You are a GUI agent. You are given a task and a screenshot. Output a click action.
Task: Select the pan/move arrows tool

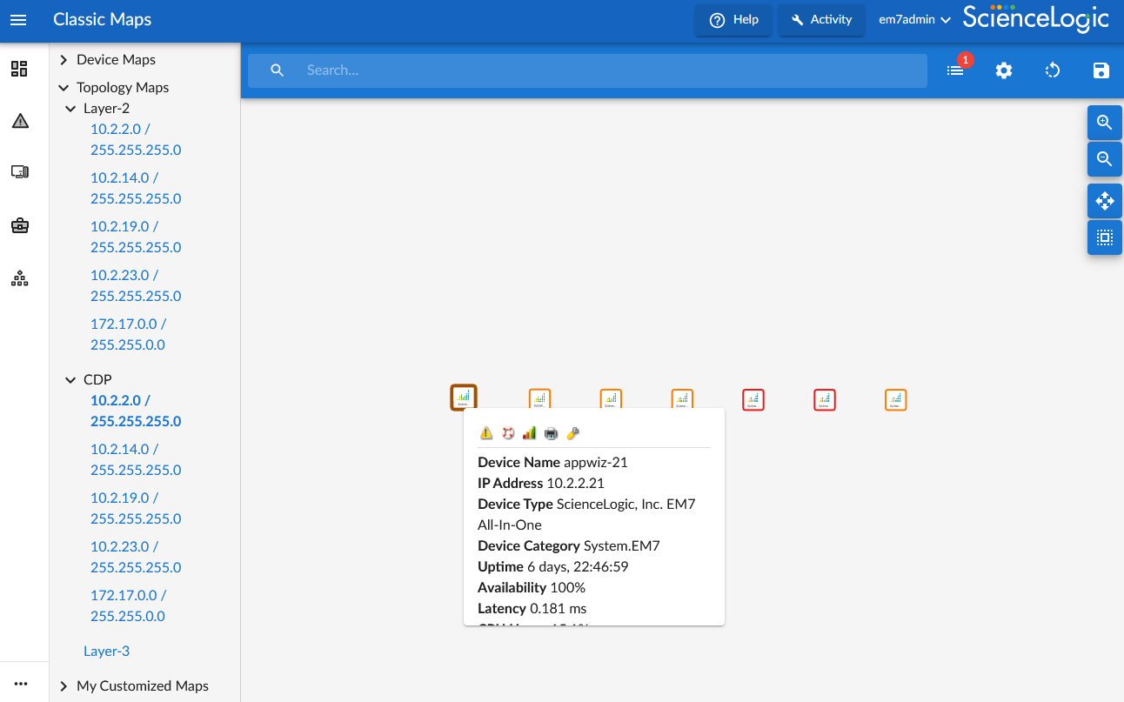1104,201
